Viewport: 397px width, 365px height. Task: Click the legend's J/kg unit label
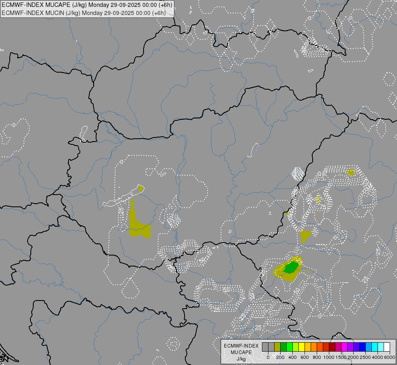[x=241, y=359]
